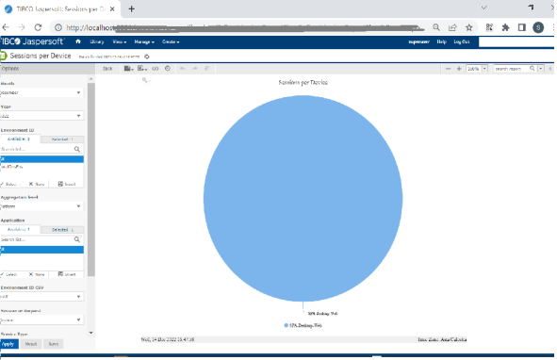Open the Manage menu
The width and height of the screenshot is (557, 360).
tap(144, 41)
